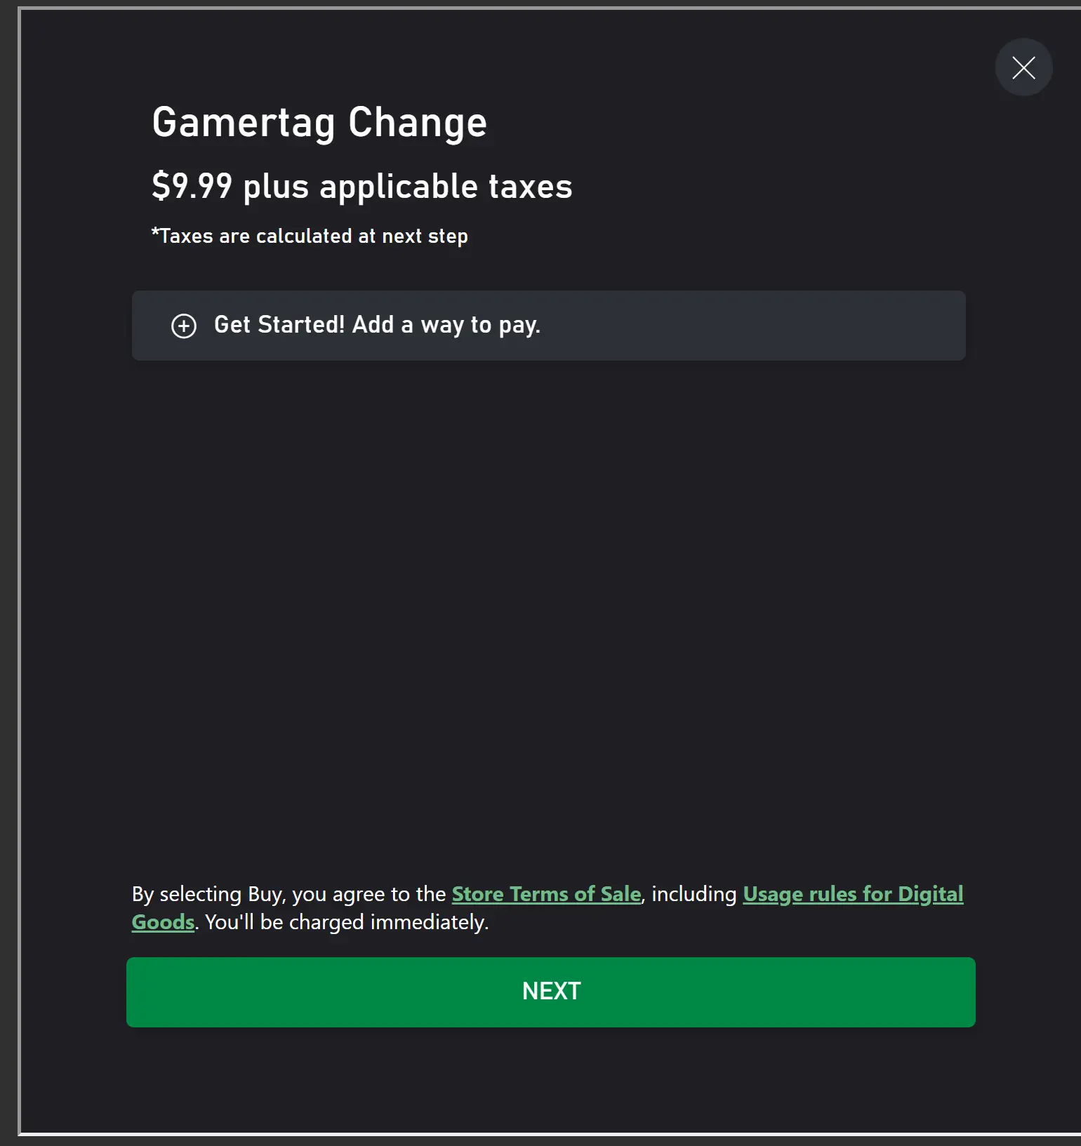Viewport: 1081px width, 1146px height.
Task: Click the Gamertag Change heading
Action: click(319, 123)
